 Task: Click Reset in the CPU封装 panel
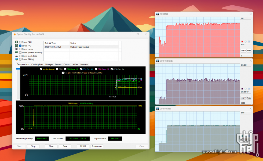[249, 51]
